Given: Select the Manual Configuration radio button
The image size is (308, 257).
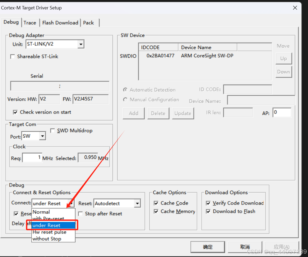Looking at the screenshot, I should pos(125,100).
